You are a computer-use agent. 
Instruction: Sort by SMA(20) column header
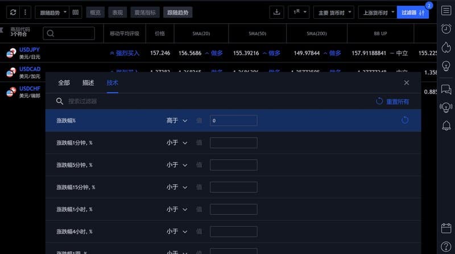point(201,34)
